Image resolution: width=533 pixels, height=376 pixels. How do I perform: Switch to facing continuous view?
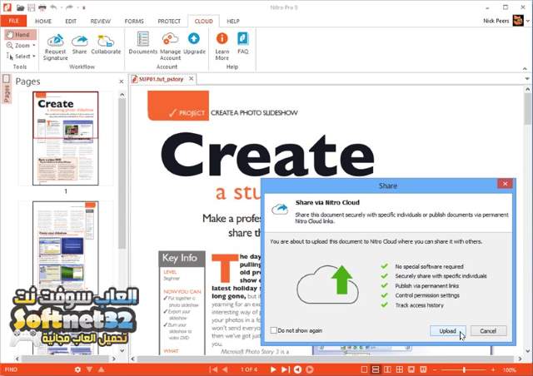(400, 369)
